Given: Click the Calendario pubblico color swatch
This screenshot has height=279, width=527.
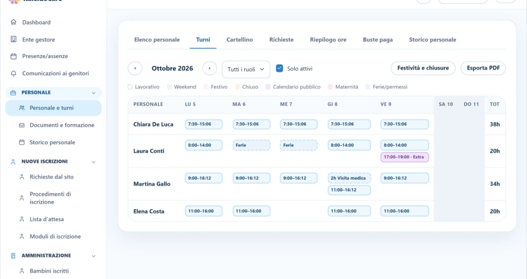Looking at the screenshot, I should [268, 87].
